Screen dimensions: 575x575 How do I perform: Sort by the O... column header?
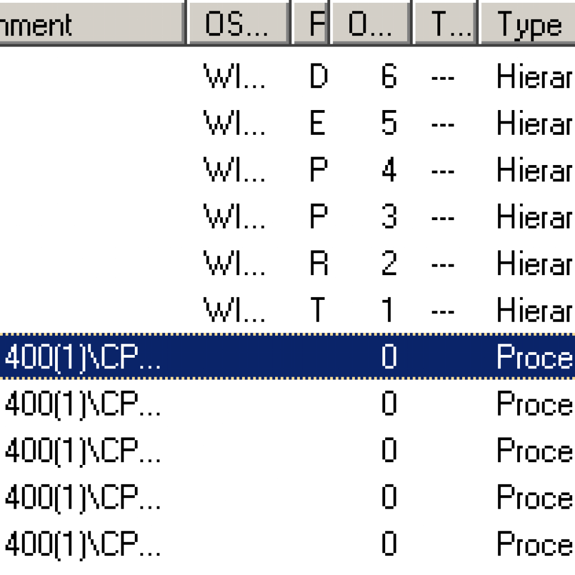pyautogui.click(x=371, y=22)
